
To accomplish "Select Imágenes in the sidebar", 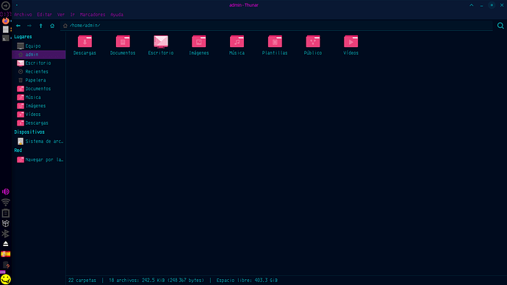I will [39, 106].
